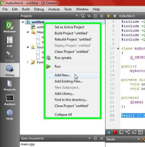The width and height of the screenshot is (145, 147).
Task: Open Help mode in the sidebar
Action: pyautogui.click(x=10, y=115)
